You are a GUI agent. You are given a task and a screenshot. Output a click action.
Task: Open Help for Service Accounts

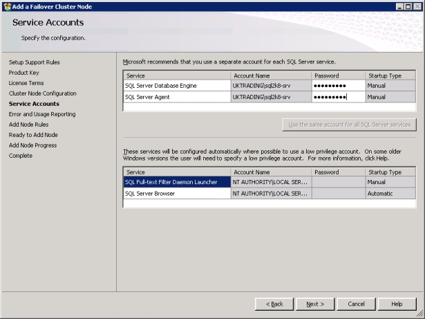pyautogui.click(x=397, y=304)
